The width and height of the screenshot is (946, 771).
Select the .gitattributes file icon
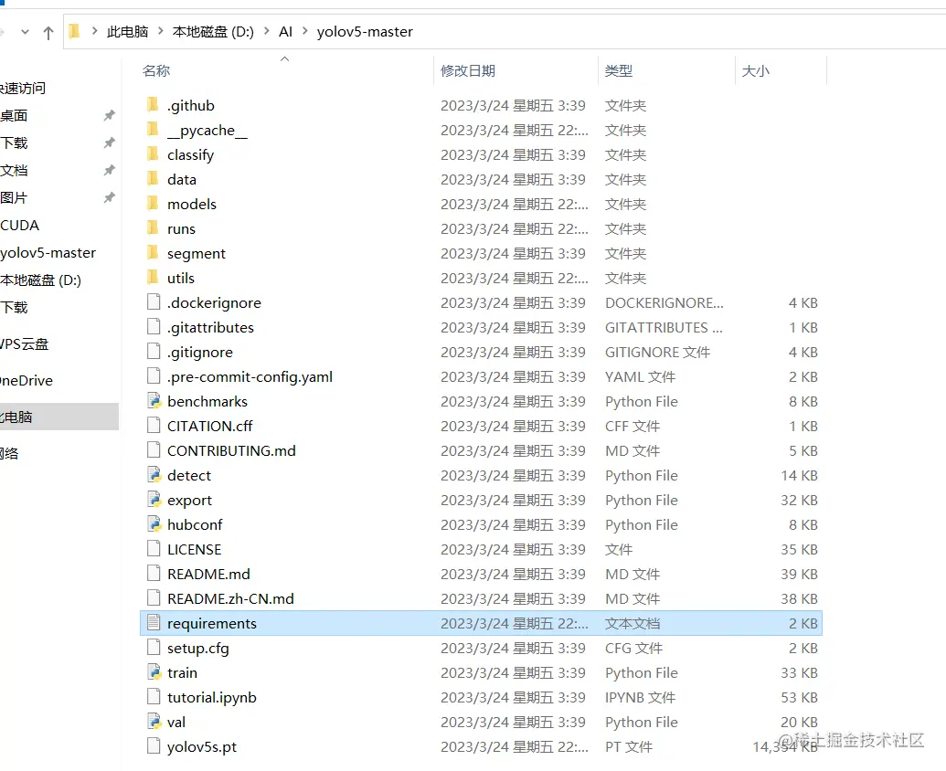(x=154, y=327)
